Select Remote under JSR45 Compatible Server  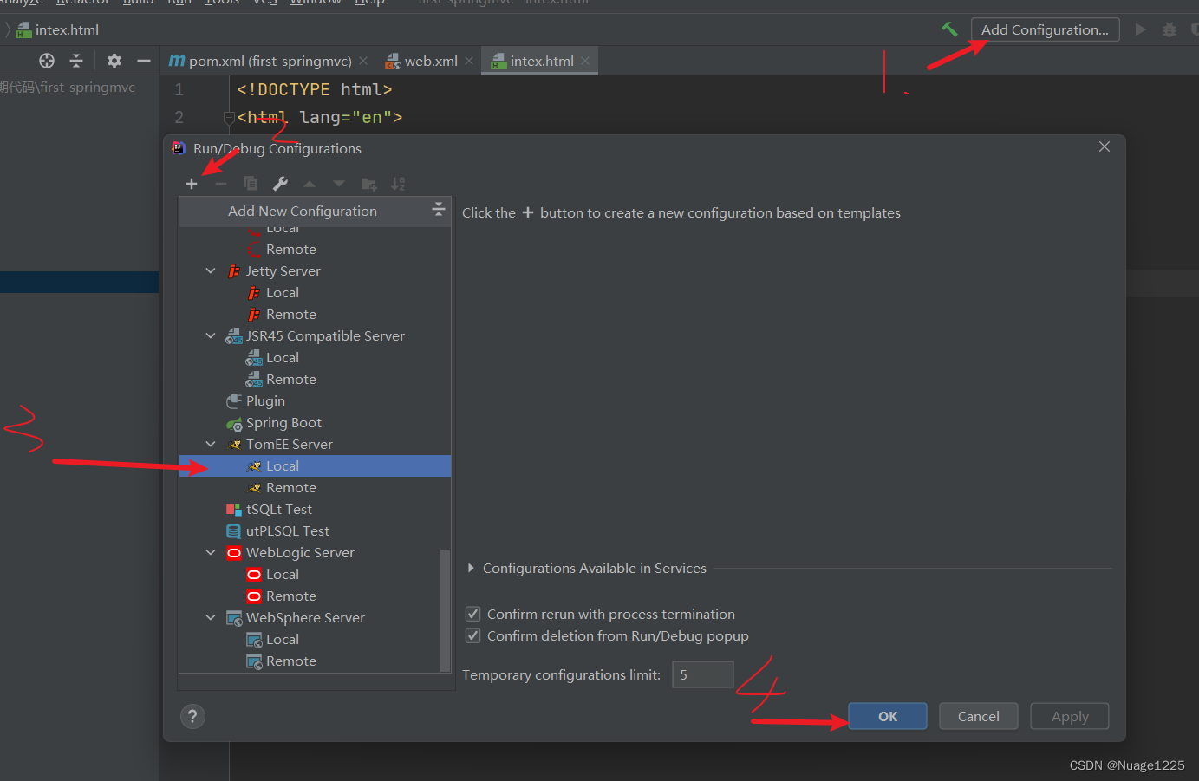291,379
